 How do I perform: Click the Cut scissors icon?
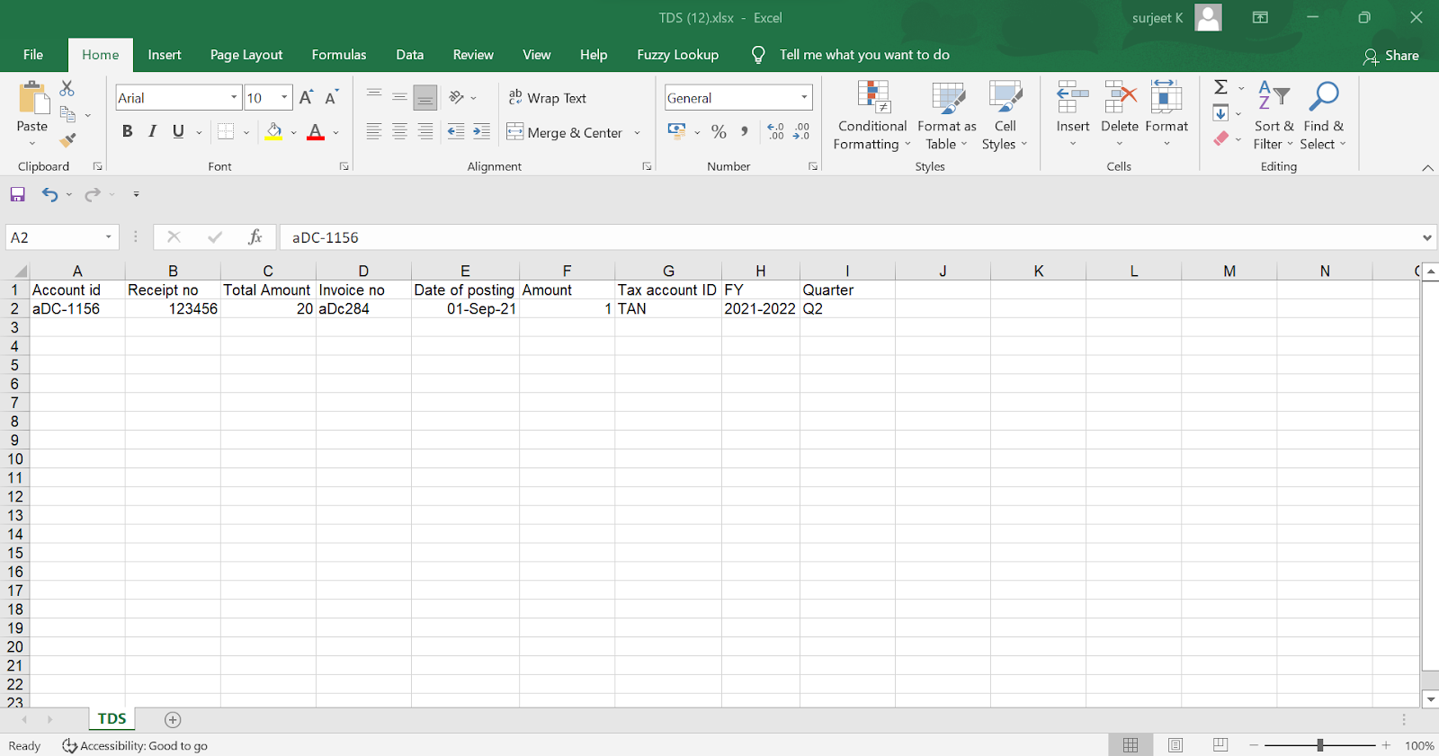click(x=67, y=89)
